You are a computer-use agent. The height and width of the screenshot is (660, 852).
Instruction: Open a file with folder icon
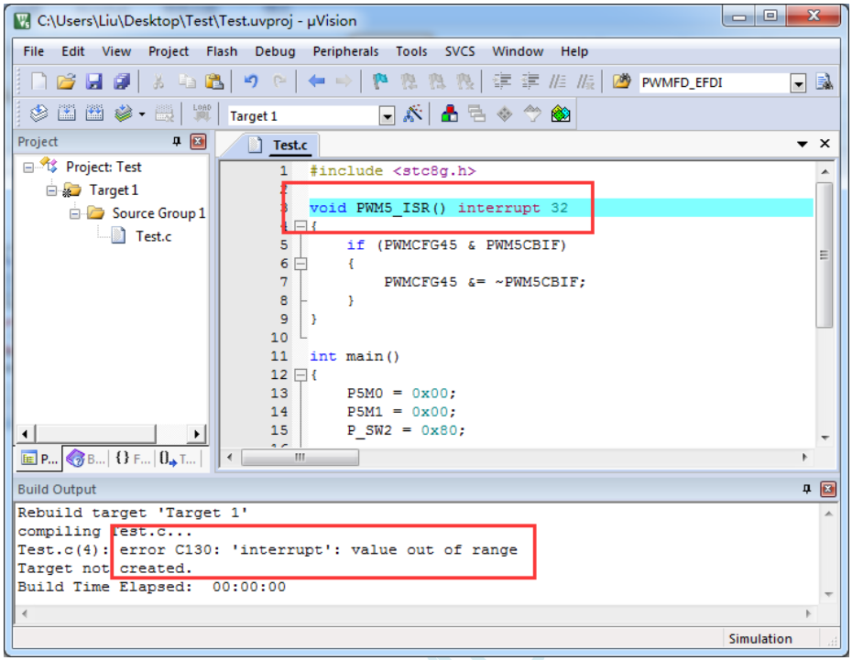[66, 82]
